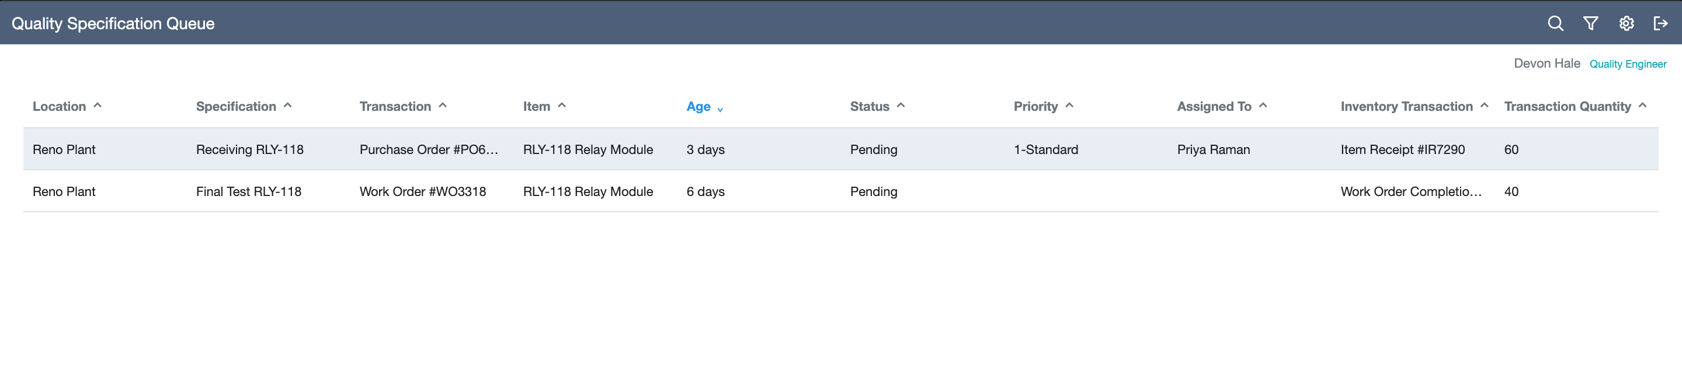Sort by Location column arrow
1682x385 pixels.
pyautogui.click(x=98, y=105)
